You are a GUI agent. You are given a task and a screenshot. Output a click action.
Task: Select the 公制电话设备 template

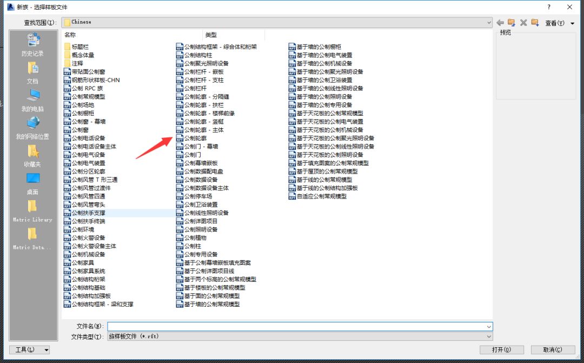point(84,138)
